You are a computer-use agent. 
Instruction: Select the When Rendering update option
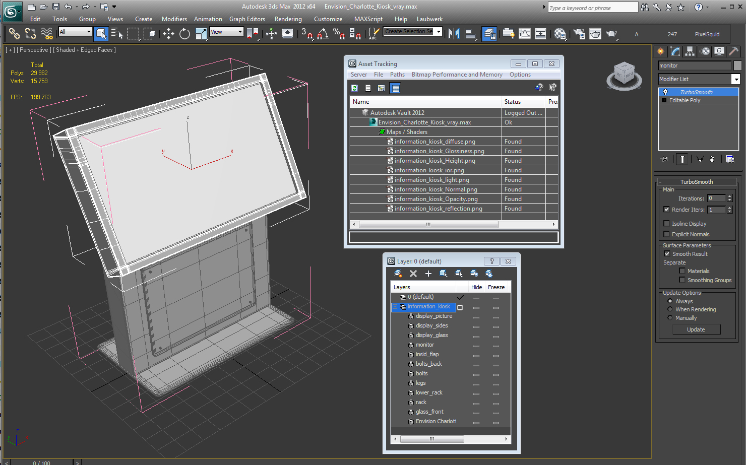(x=670, y=309)
